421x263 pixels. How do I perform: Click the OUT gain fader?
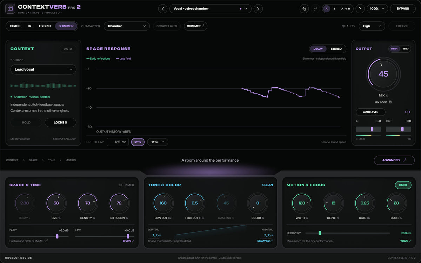pyautogui.click(x=399, y=129)
